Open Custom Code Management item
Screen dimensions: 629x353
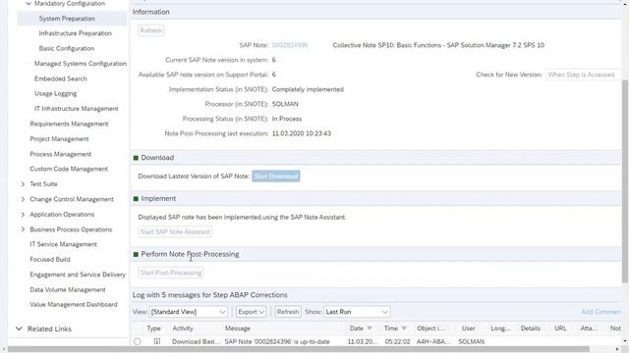point(69,169)
